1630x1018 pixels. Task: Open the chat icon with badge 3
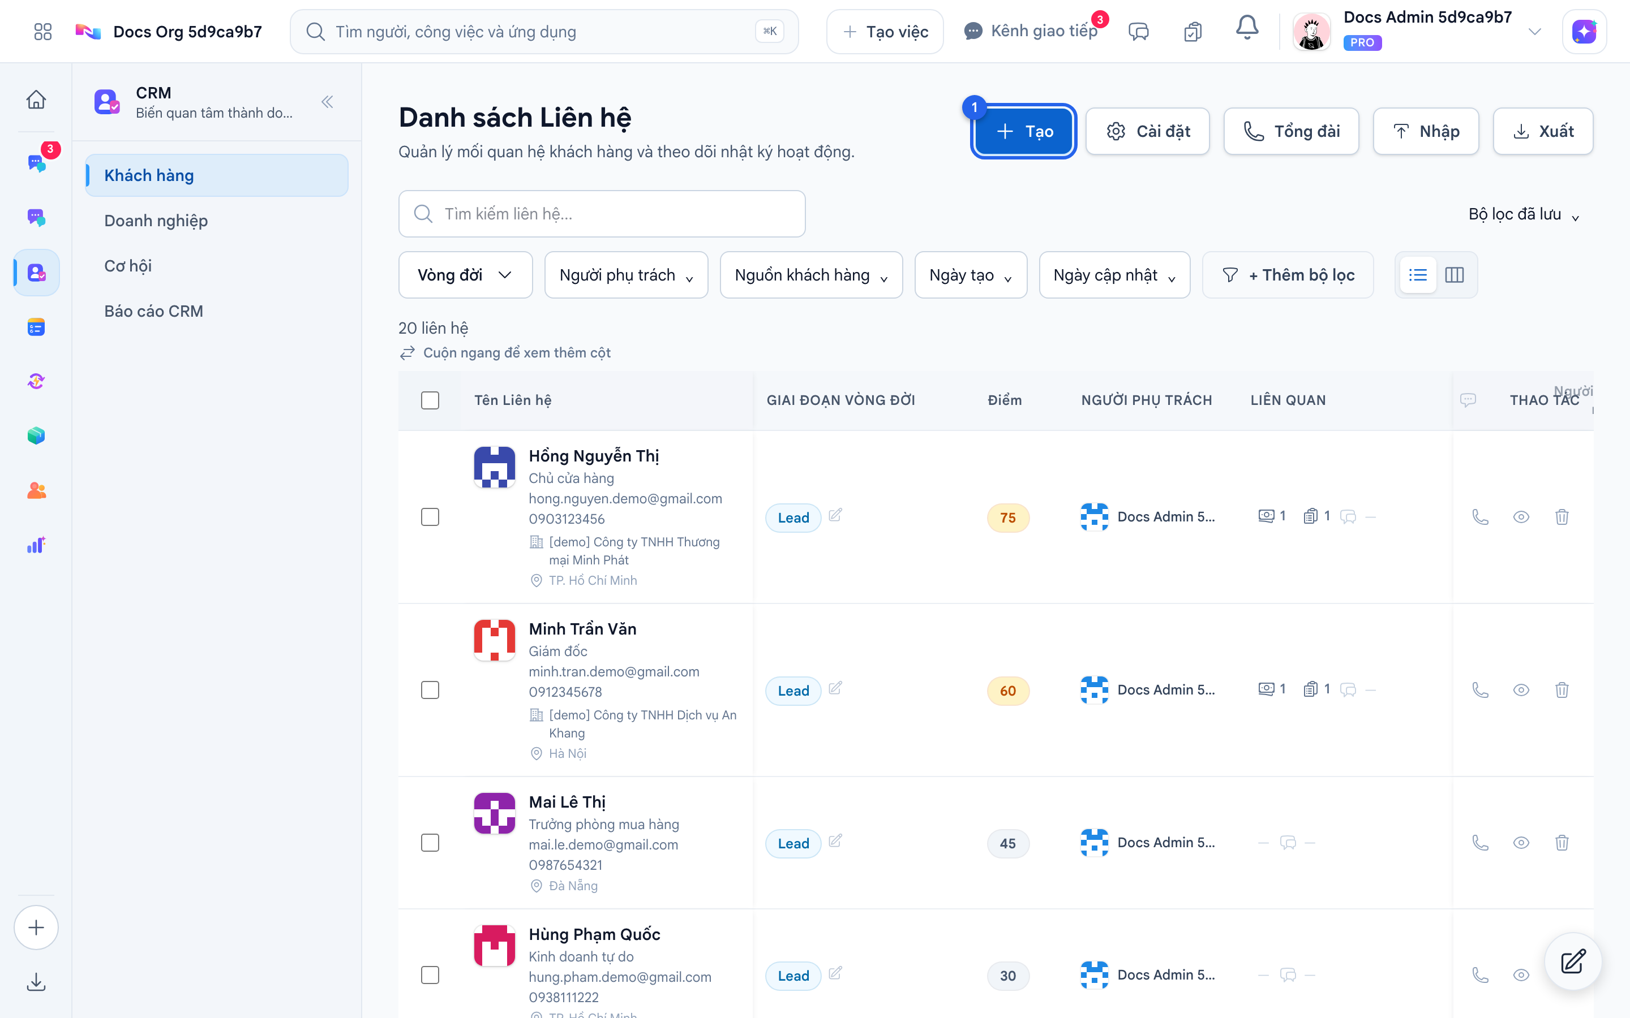coord(36,162)
